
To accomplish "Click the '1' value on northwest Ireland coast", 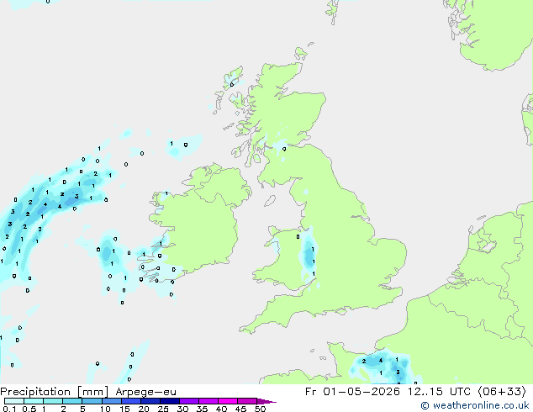I will (x=166, y=193).
